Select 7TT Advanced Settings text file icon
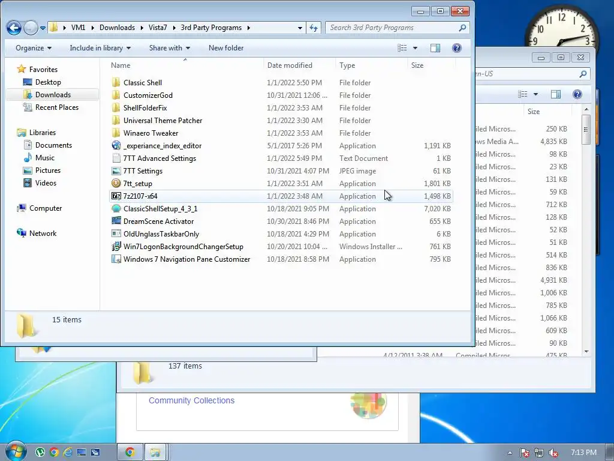The height and width of the screenshot is (461, 614). point(116,158)
